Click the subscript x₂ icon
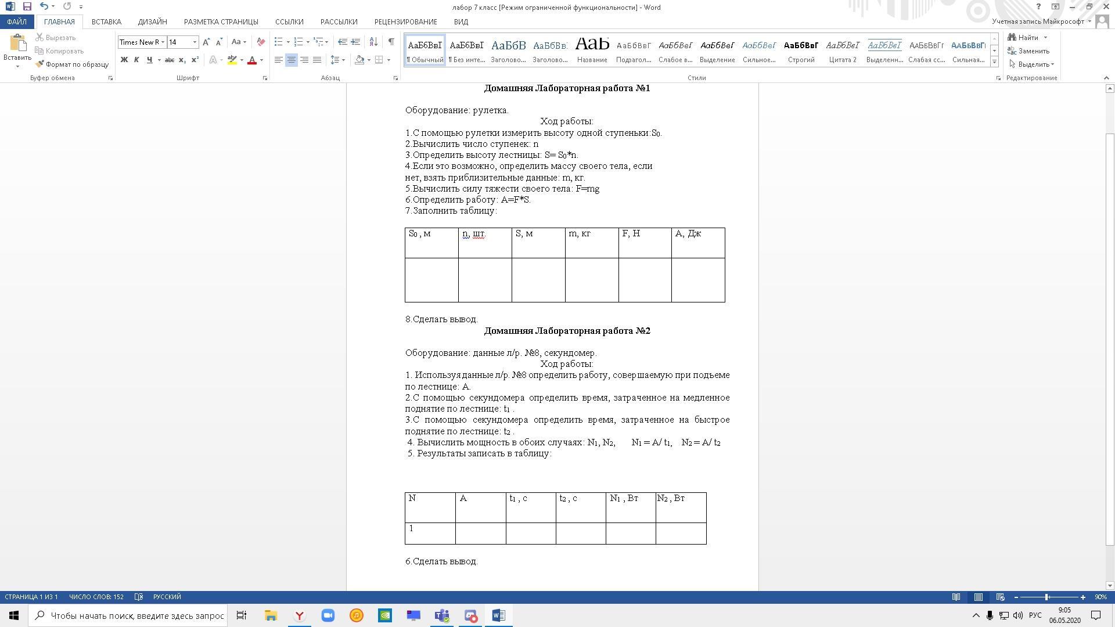This screenshot has width=1115, height=627. pos(182,60)
